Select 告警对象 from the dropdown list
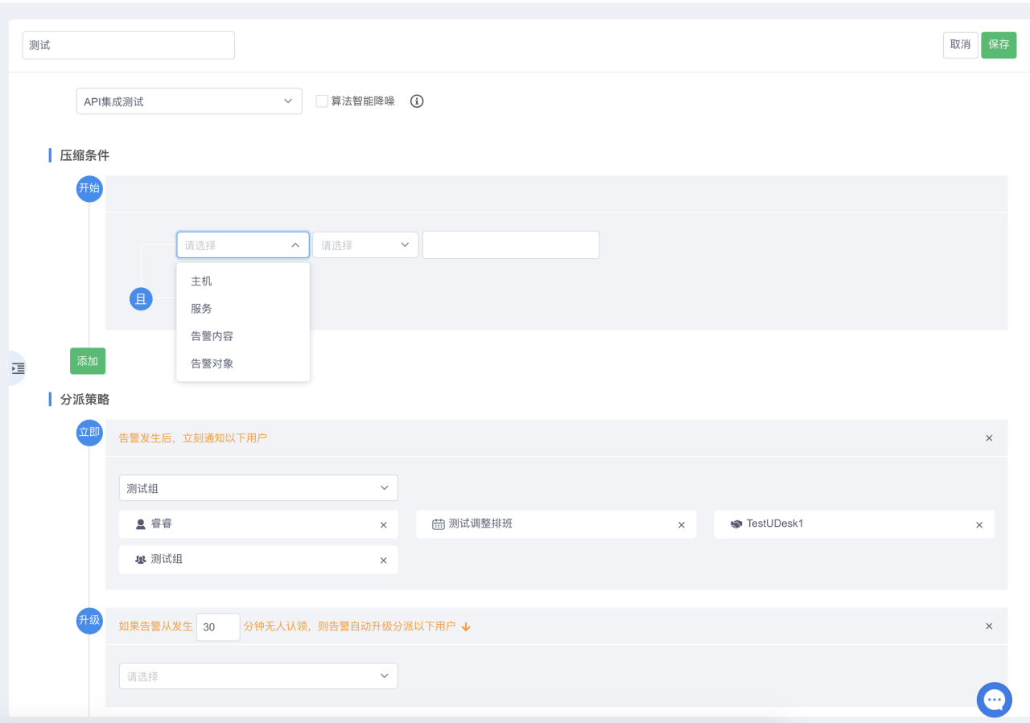Image resolution: width=1030 pixels, height=723 pixels. pyautogui.click(x=243, y=364)
